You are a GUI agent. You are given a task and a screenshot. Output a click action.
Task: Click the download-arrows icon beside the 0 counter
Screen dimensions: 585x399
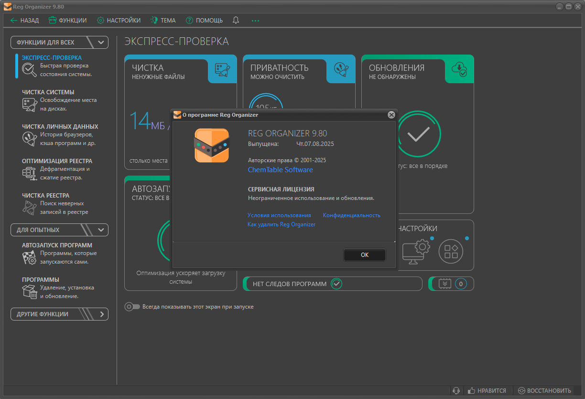tap(445, 284)
